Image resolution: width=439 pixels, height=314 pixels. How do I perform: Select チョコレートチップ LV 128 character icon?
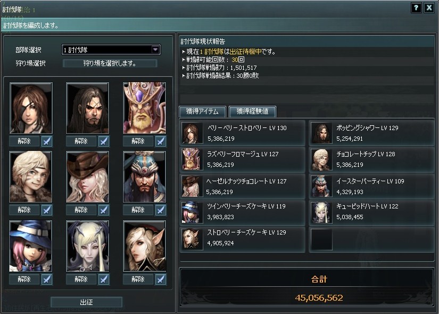pos(321,159)
